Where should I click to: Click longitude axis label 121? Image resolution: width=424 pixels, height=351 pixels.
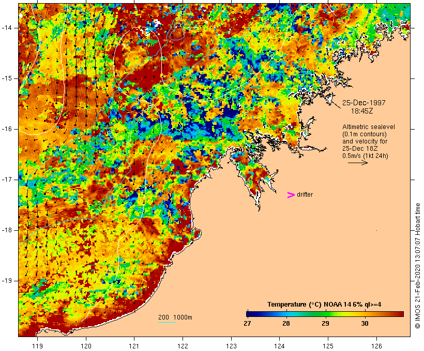pyautogui.click(x=134, y=346)
